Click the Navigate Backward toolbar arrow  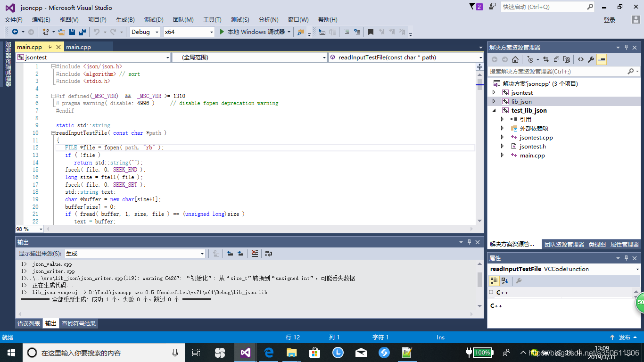(x=15, y=32)
